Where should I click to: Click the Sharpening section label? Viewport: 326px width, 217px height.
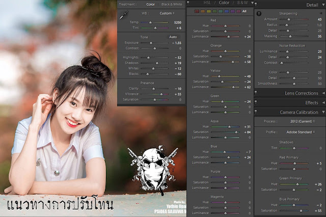point(288,14)
